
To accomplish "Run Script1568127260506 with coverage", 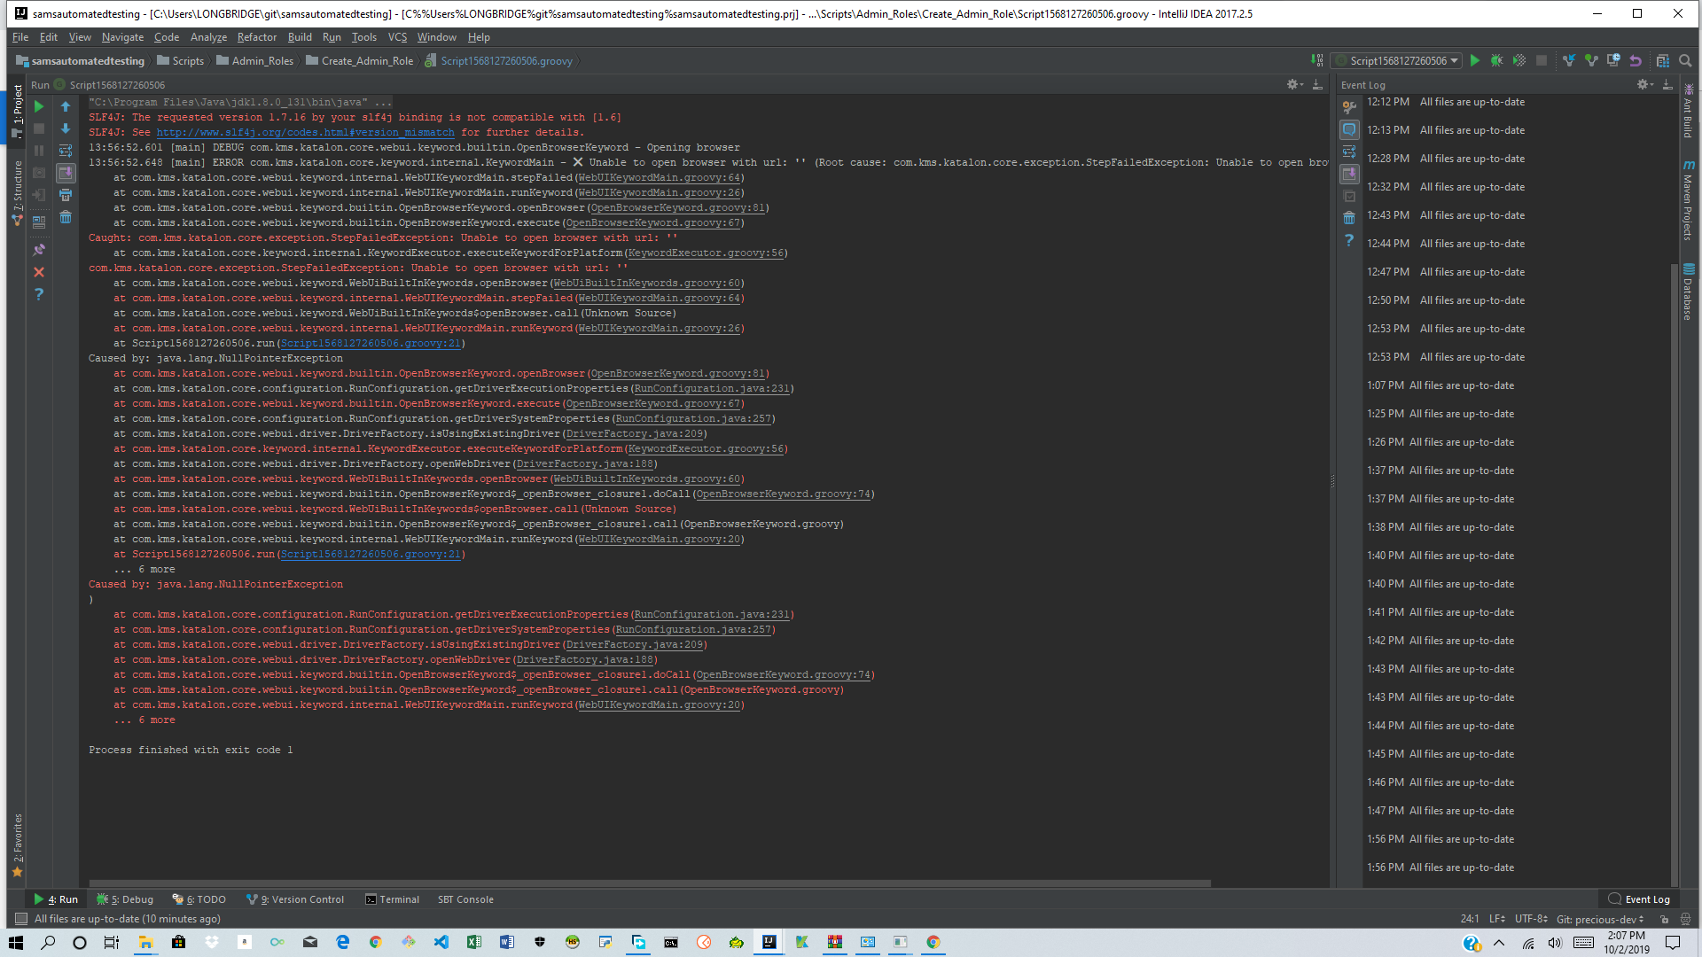I will click(1521, 61).
